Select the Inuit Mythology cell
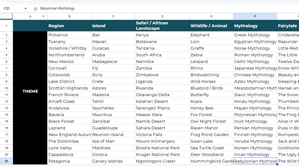 click(255, 121)
